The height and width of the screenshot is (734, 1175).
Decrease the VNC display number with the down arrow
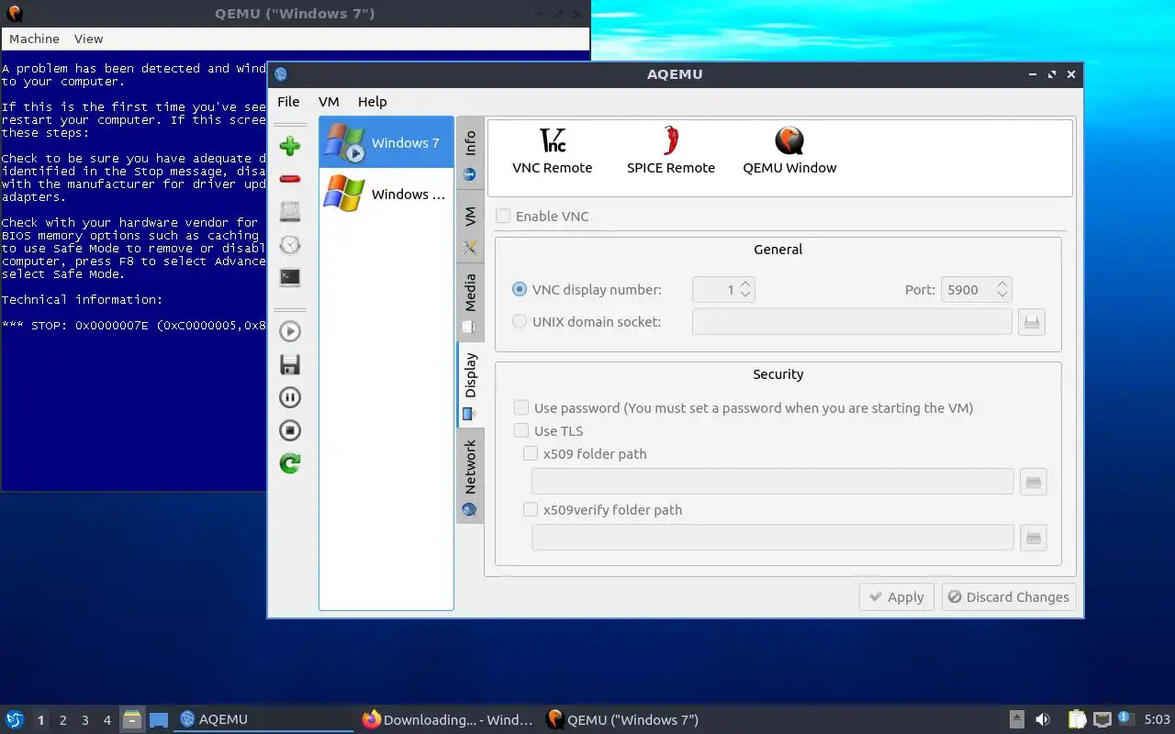point(745,295)
